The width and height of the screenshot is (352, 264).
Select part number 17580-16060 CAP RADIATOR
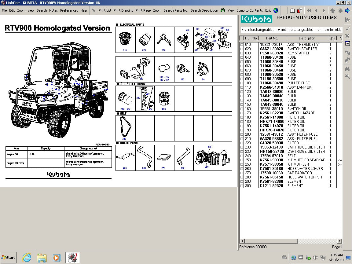pyautogui.click(x=271, y=173)
